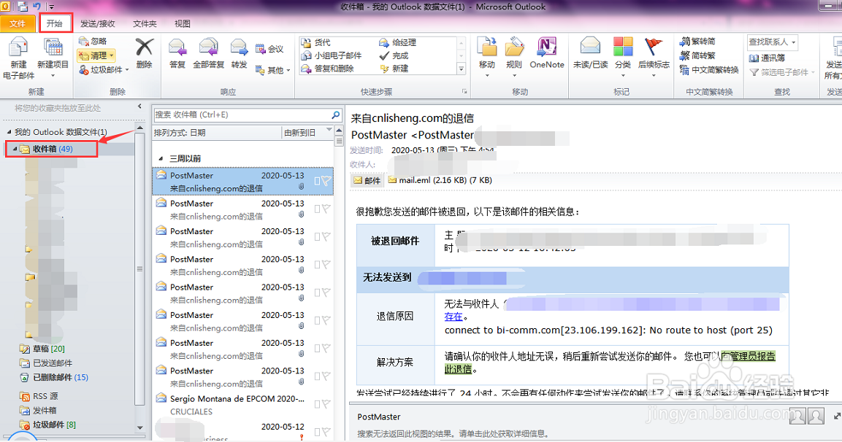Create a 新建 quick step
This screenshot has width=842, height=442.
pyautogui.click(x=394, y=69)
